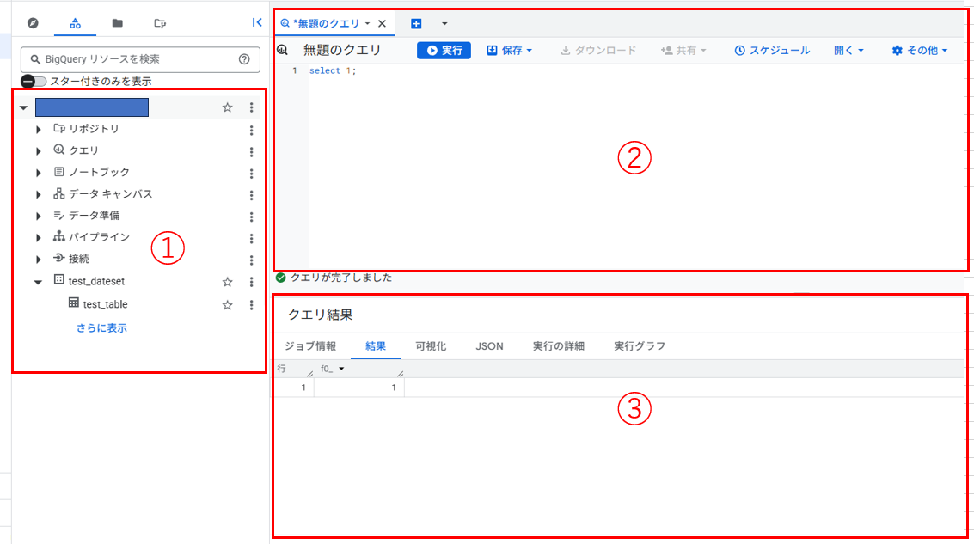Expand the リポジトリ tree node

[x=38, y=130]
